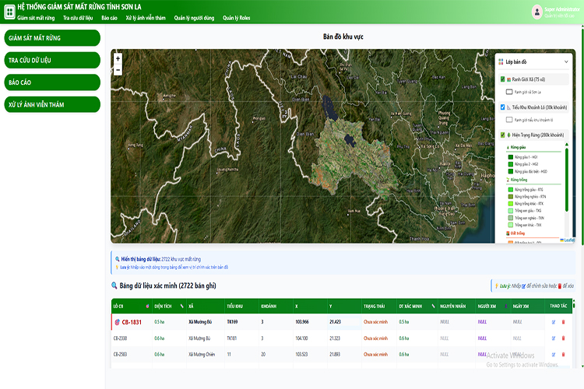
Task: Toggle the Hiện Trạng Rừng layer checkbox
Action: (x=503, y=135)
